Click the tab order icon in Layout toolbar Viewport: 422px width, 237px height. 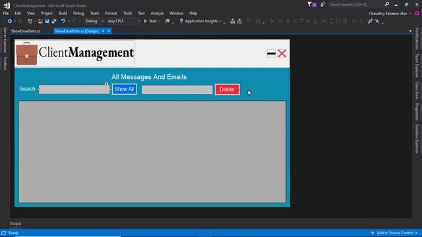(x=371, y=21)
